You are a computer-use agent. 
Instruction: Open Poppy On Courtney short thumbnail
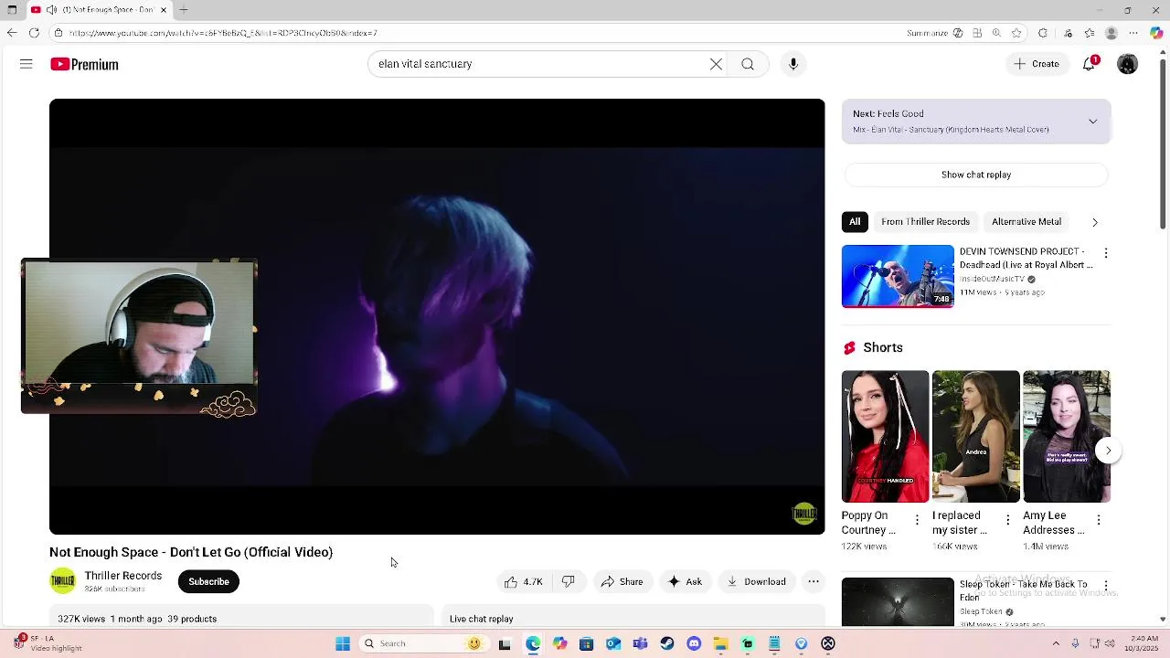click(885, 436)
